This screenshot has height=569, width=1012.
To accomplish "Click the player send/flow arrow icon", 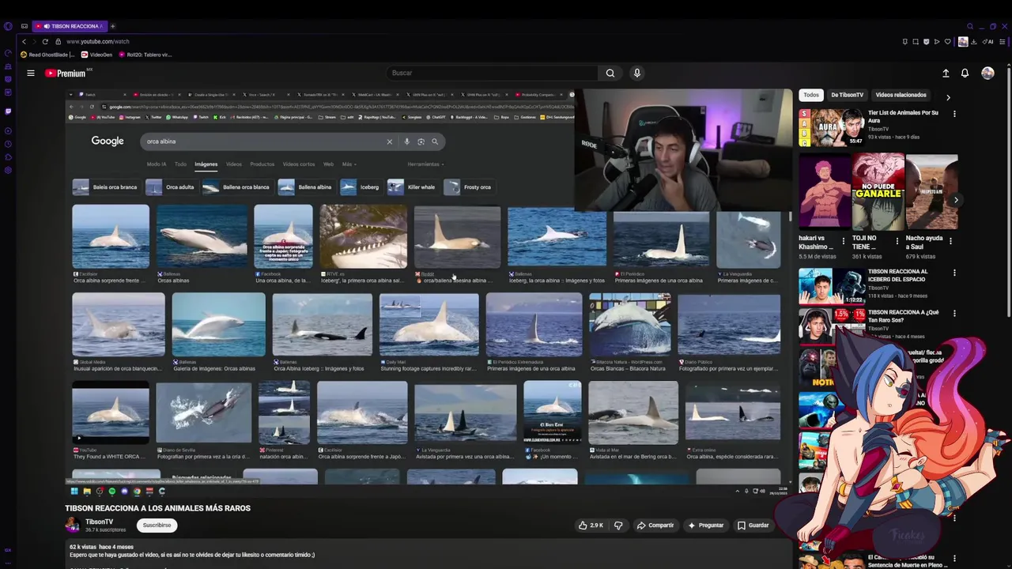I will click(x=937, y=41).
